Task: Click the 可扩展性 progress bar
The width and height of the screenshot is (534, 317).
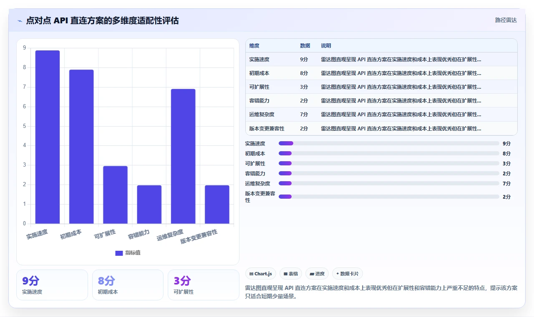Action: 389,163
